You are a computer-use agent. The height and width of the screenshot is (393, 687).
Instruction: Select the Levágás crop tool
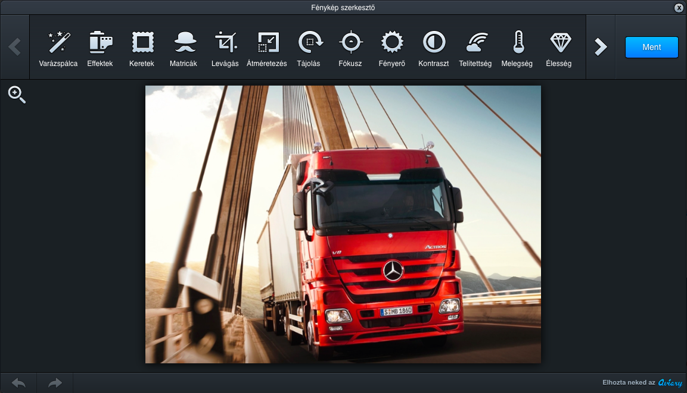225,49
